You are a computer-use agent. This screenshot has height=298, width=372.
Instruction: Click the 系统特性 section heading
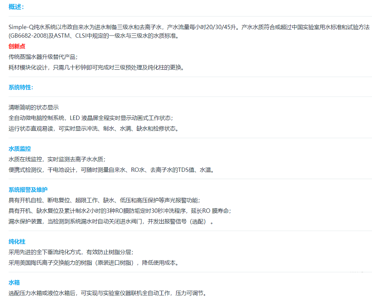(x=21, y=87)
